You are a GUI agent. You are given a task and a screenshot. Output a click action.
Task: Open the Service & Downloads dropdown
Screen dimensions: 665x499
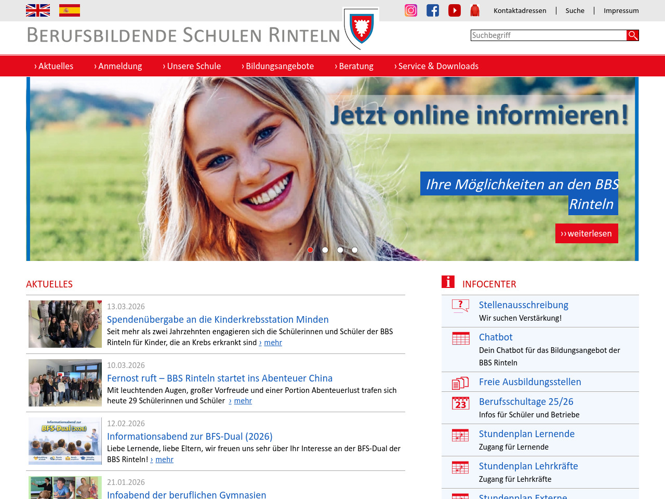tap(436, 66)
